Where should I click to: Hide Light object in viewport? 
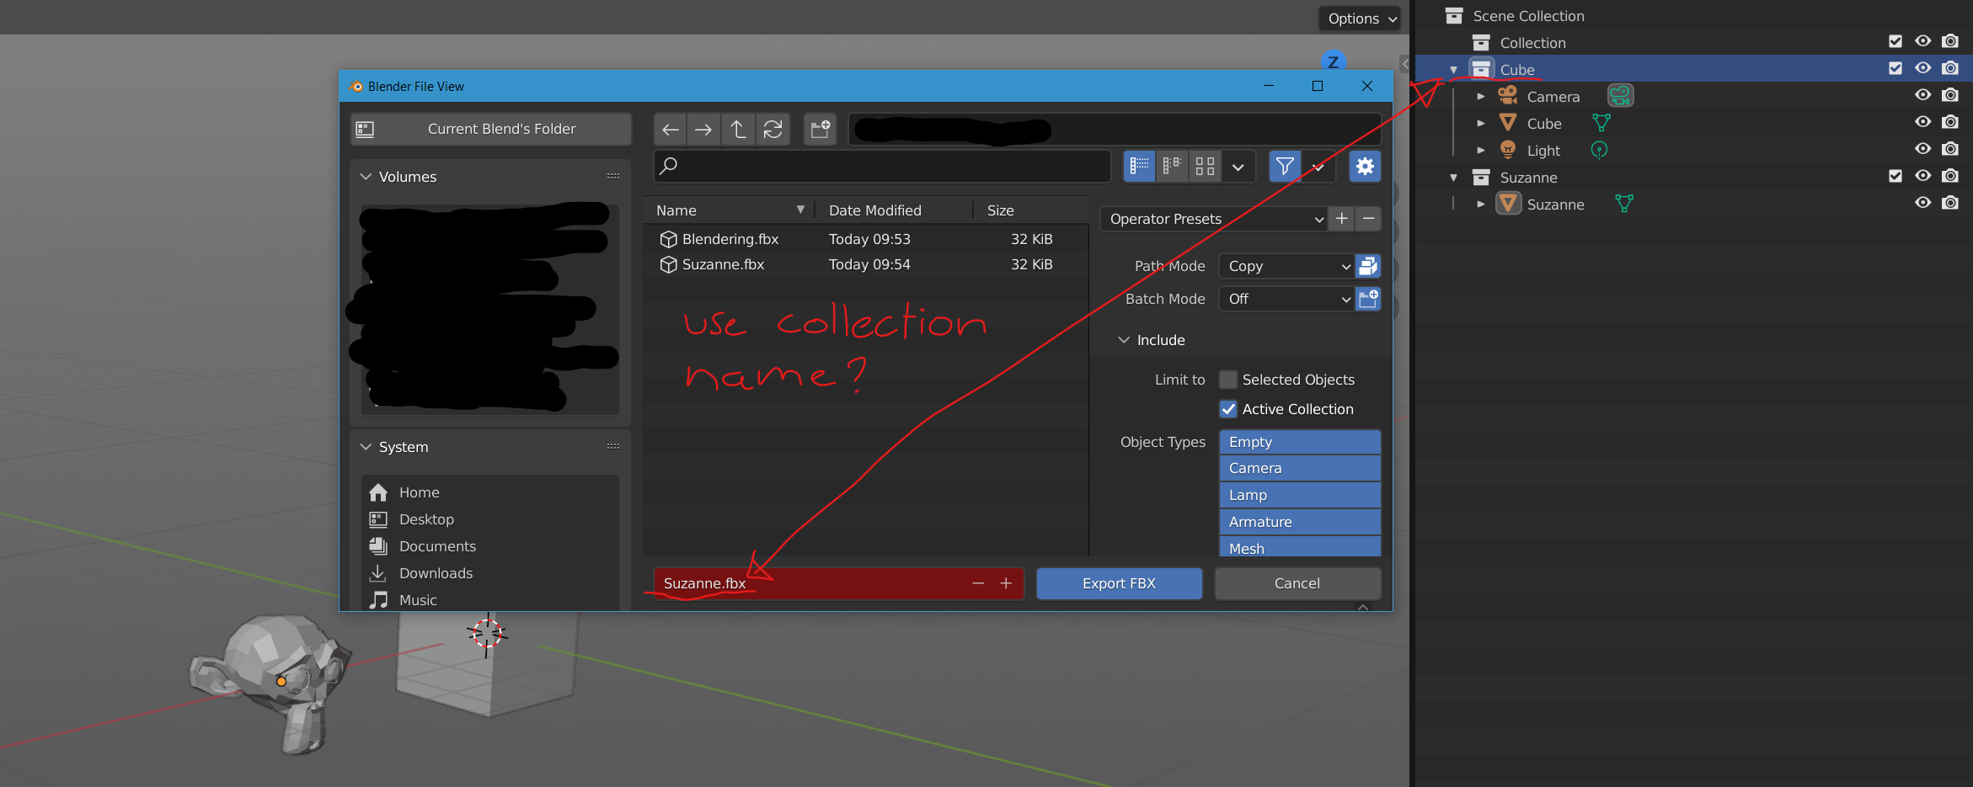pyautogui.click(x=1922, y=149)
